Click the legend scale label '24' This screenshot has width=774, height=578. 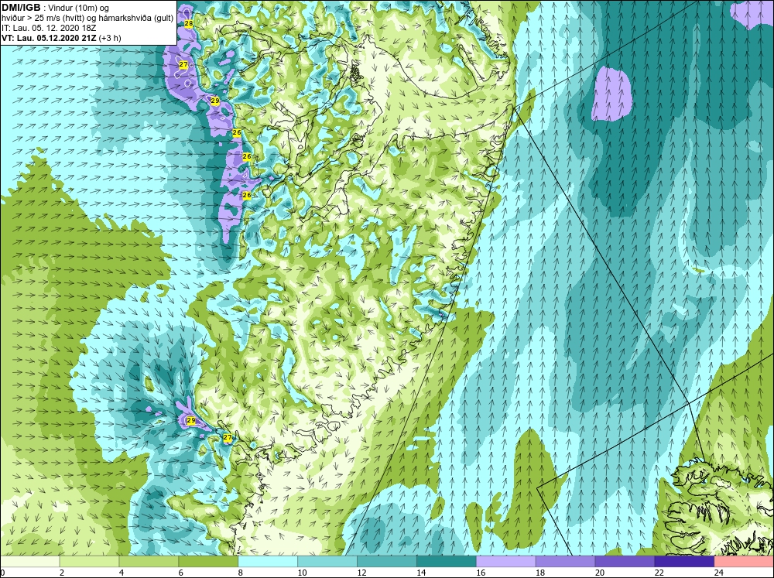coord(719,573)
